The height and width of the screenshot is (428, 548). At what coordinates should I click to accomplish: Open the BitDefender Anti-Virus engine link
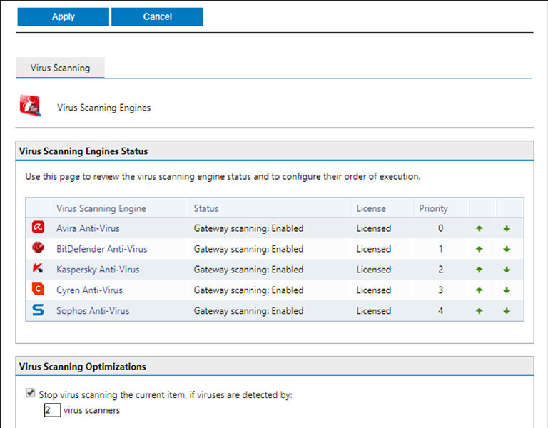(102, 249)
